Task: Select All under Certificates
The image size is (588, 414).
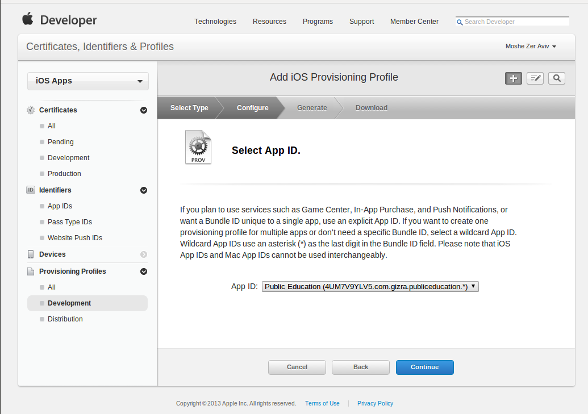Action: click(x=52, y=126)
